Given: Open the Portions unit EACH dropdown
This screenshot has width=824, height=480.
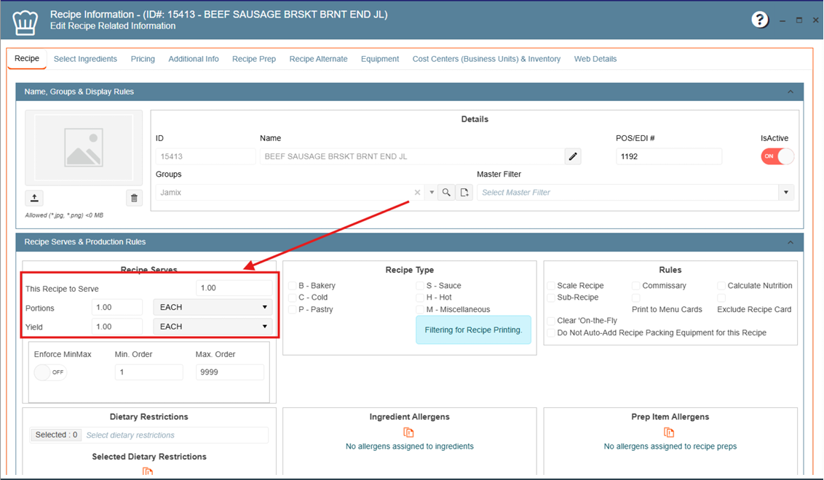Looking at the screenshot, I should [x=213, y=308].
